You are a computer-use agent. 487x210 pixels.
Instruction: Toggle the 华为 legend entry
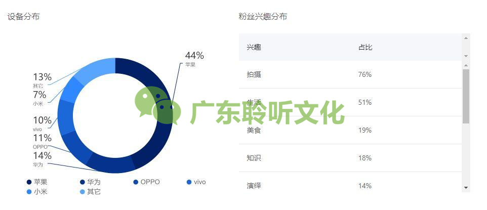(x=90, y=182)
